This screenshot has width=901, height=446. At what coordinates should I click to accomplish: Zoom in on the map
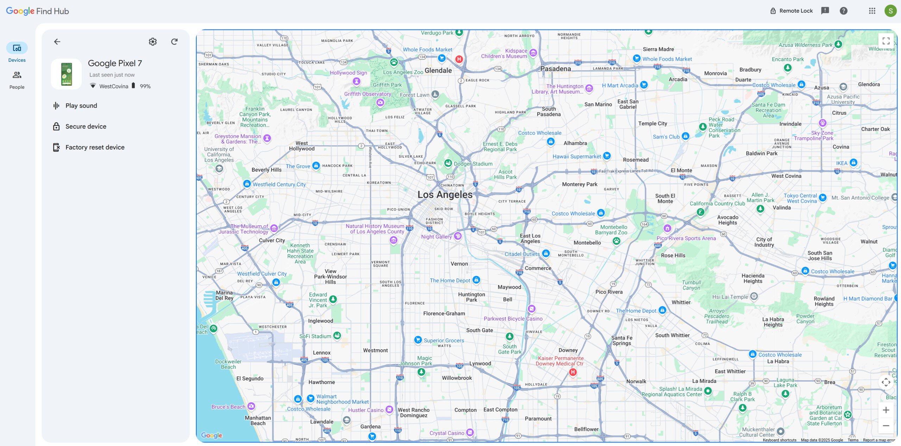point(886,410)
